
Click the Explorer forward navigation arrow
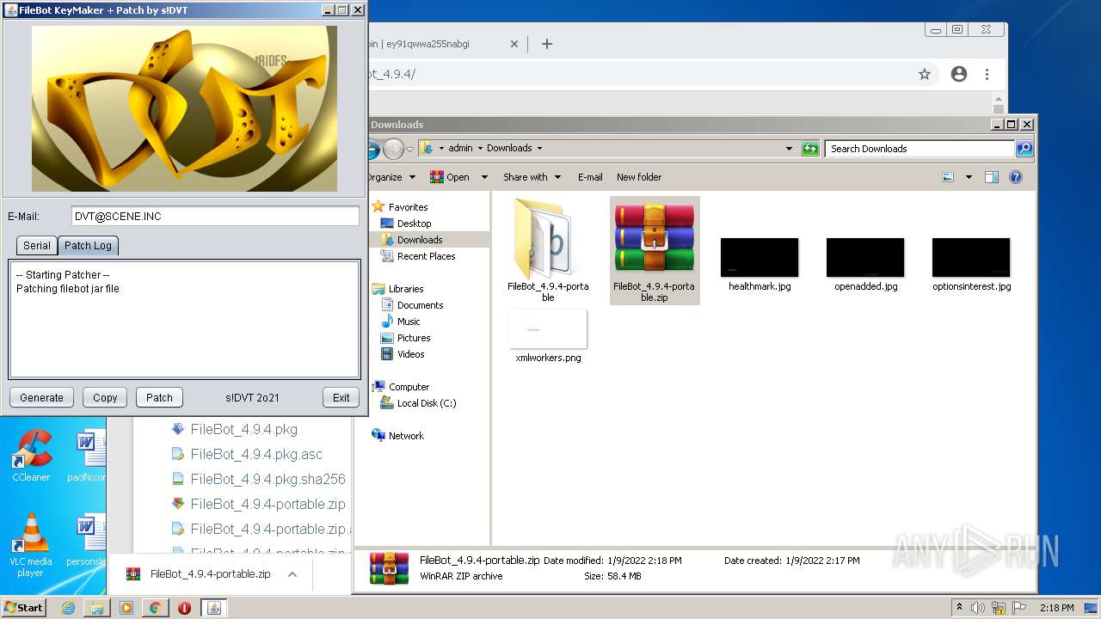pos(393,149)
